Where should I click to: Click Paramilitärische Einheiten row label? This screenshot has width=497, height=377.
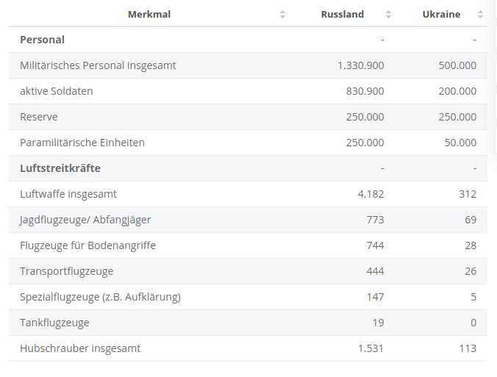coord(82,143)
